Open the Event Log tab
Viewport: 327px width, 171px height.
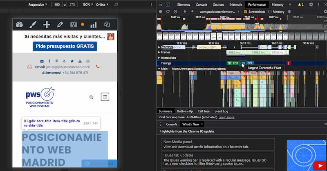point(221,111)
